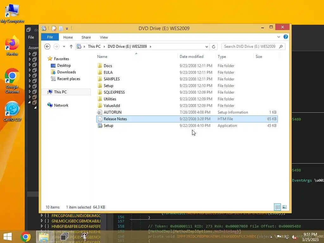Click DVD Drive (E:) WES2009 breadcrumb
This screenshot has height=243, width=324.
pos(127,47)
